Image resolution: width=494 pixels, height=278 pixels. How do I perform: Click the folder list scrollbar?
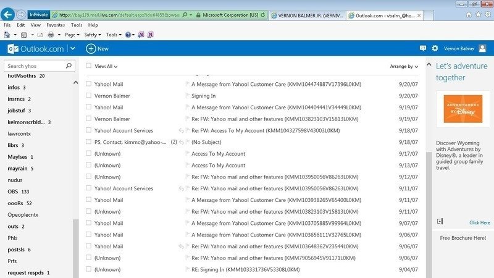tap(75, 248)
